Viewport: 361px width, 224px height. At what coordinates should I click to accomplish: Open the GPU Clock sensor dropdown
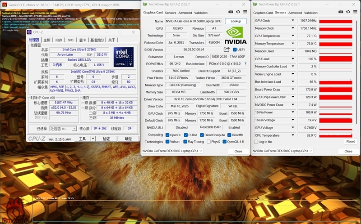[293, 20]
